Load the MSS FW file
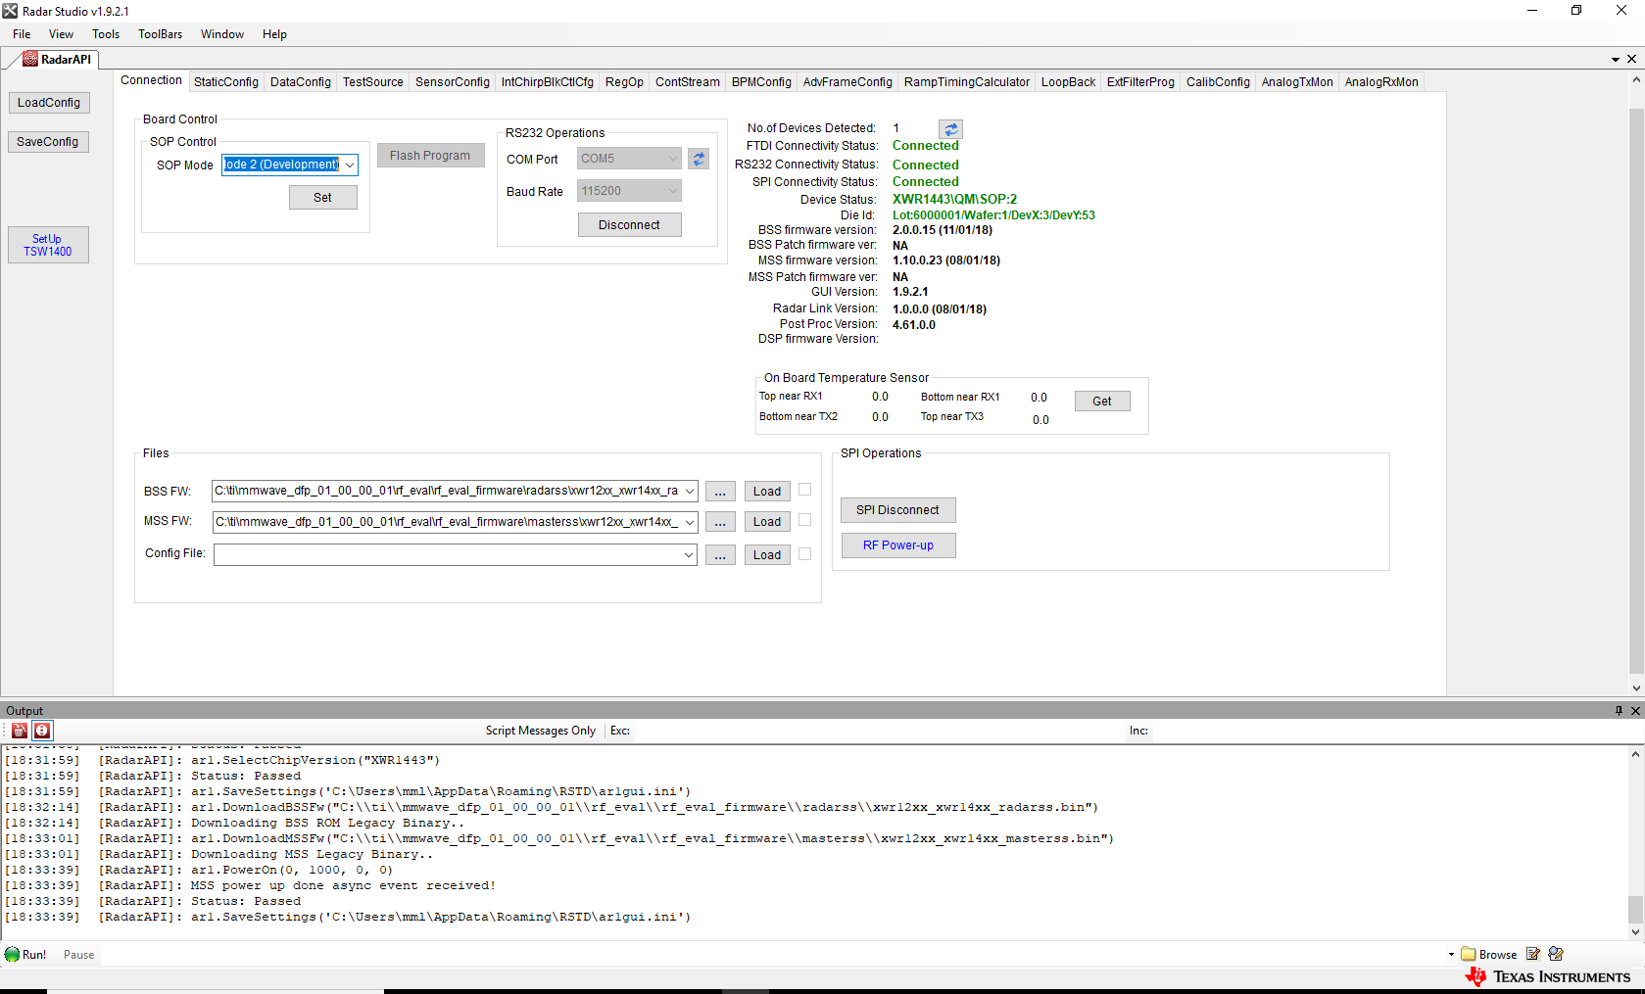This screenshot has height=994, width=1645. (x=767, y=522)
